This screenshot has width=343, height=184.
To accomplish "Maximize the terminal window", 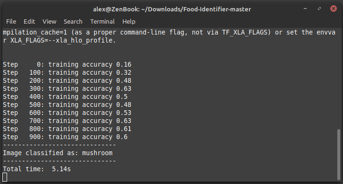I will coord(319,9).
